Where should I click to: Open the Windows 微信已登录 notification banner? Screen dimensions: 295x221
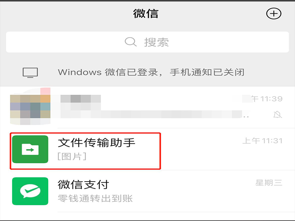[x=147, y=72]
